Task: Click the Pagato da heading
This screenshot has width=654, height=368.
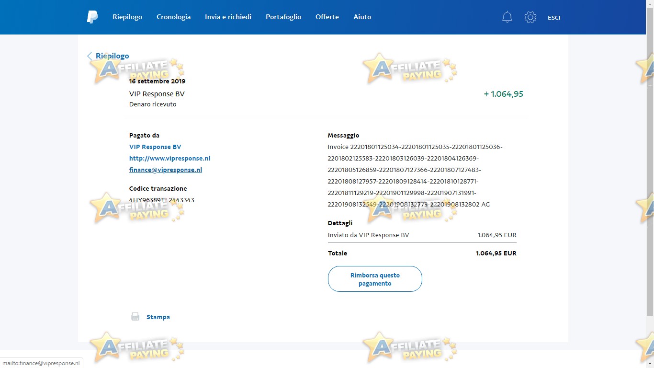Action: point(144,136)
